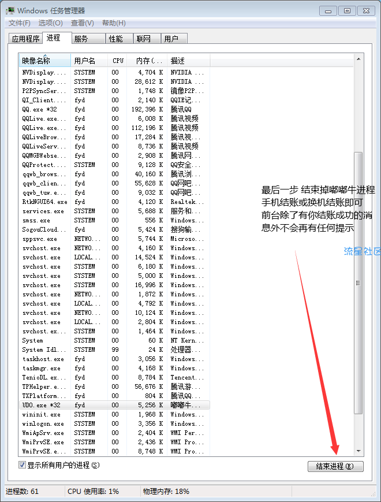Select the QI_Client... process row
The height and width of the screenshot is (502, 381).
(114, 100)
